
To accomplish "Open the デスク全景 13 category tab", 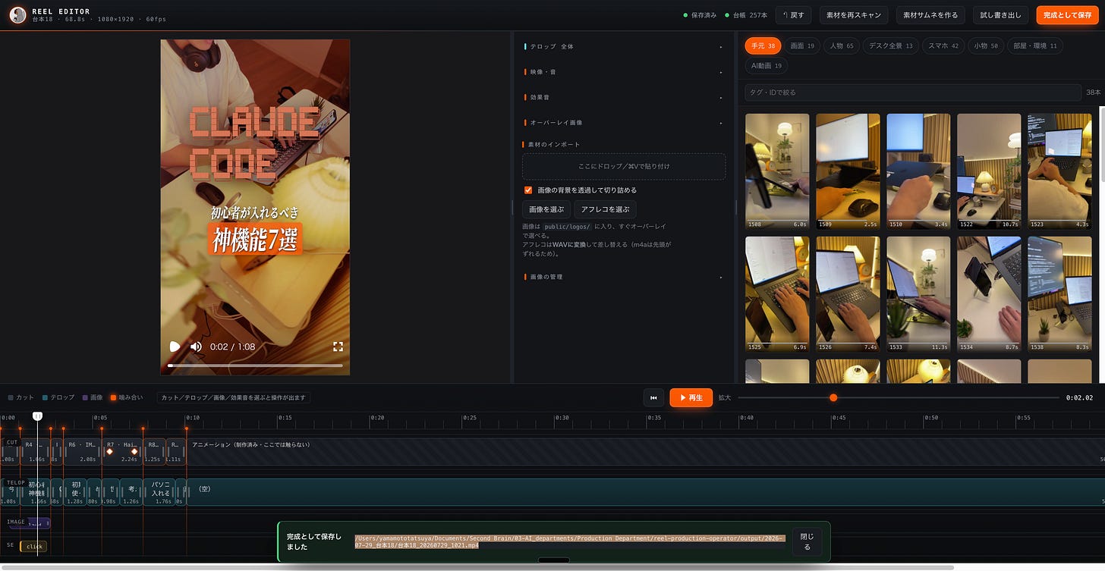I will (891, 46).
